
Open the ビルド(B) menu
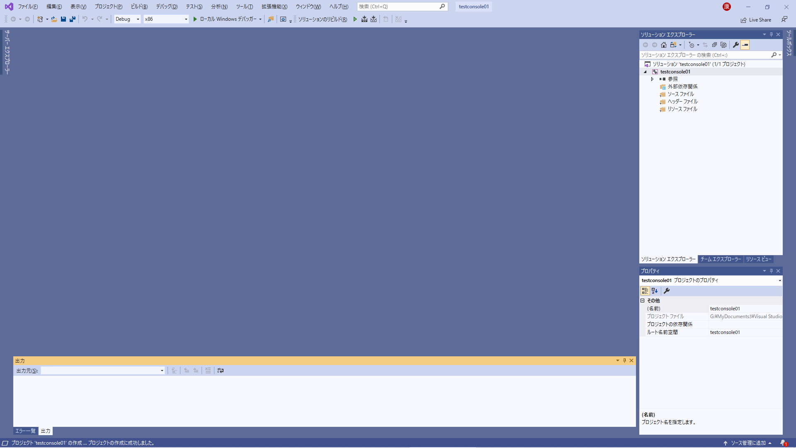coord(139,7)
